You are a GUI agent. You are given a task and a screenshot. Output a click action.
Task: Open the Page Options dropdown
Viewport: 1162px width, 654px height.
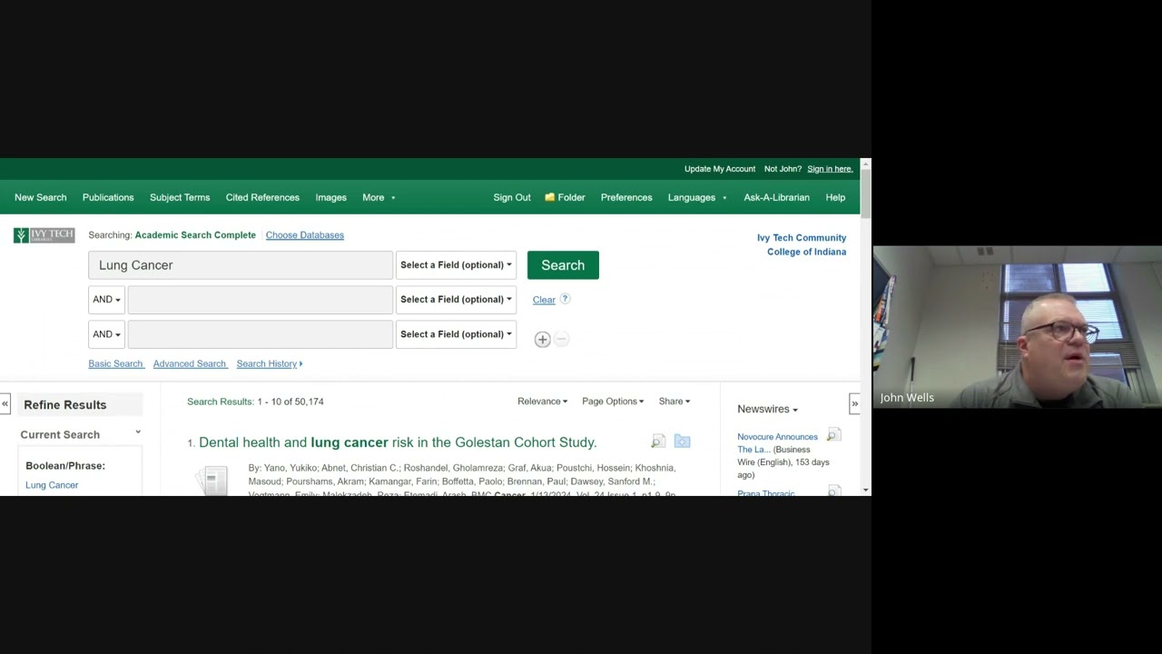click(x=613, y=401)
